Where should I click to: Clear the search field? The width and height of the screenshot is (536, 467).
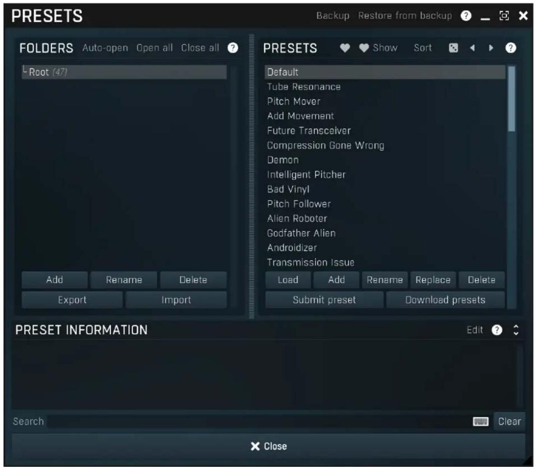tap(509, 421)
